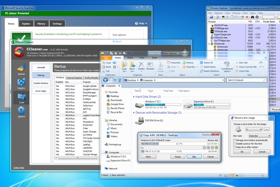Select DVD RW Drive (E:) icon

point(140,120)
